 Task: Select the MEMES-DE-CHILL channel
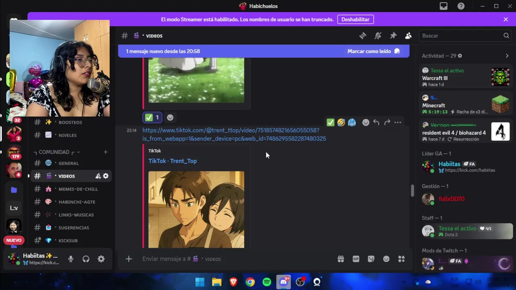click(70, 189)
